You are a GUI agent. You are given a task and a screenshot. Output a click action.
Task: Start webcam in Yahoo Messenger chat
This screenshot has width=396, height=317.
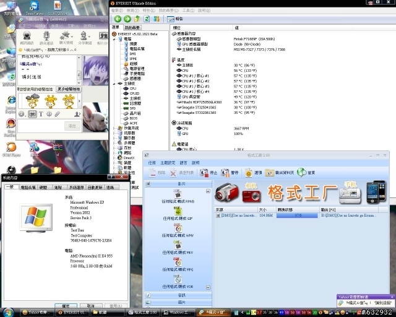tap(27, 38)
